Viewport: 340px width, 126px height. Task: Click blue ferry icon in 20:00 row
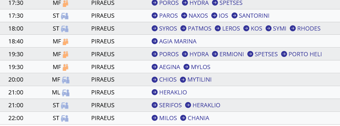(66, 80)
